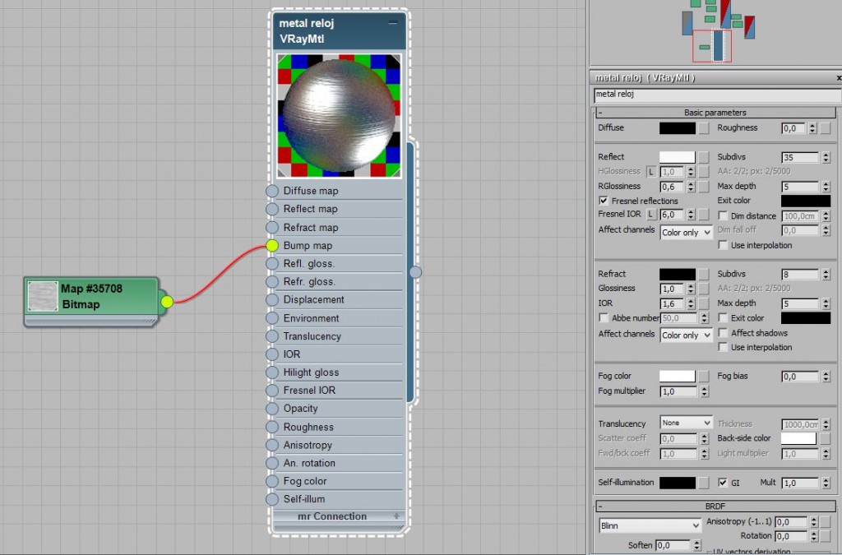Click the Fog color input socket
Screen dimensions: 842x555
[x=272, y=482]
